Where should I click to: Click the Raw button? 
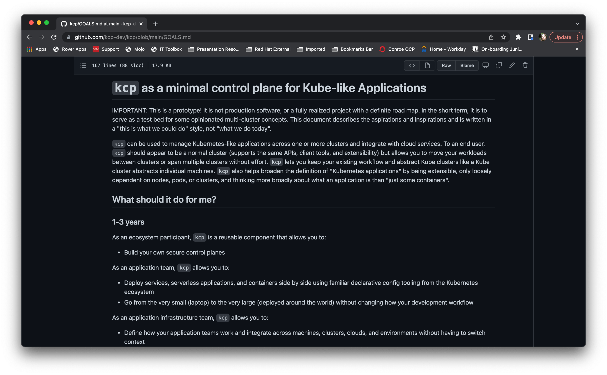click(446, 66)
